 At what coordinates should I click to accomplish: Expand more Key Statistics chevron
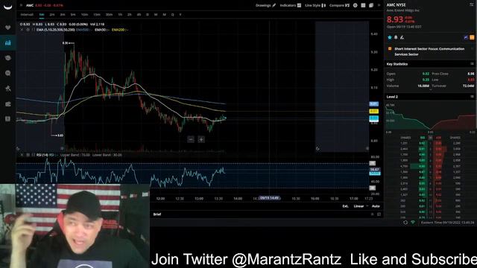pyautogui.click(x=430, y=90)
